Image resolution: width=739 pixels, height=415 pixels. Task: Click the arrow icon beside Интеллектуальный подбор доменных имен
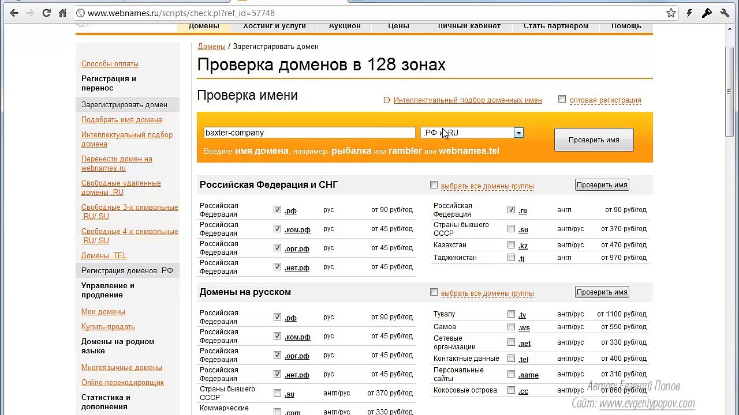tap(387, 100)
